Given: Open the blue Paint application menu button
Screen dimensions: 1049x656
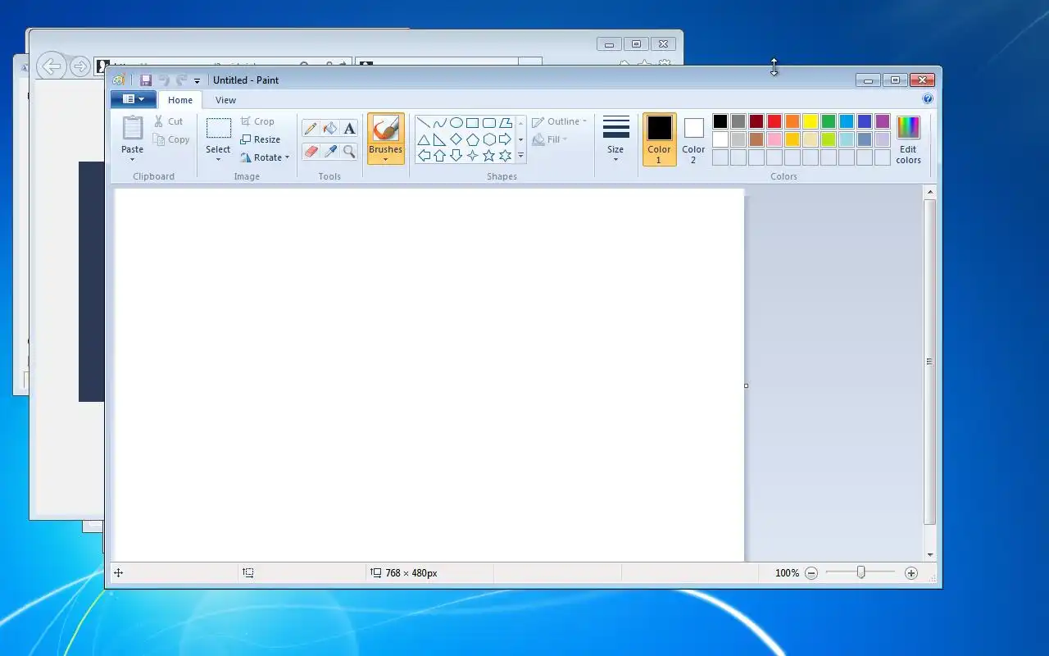Looking at the screenshot, I should (x=133, y=99).
